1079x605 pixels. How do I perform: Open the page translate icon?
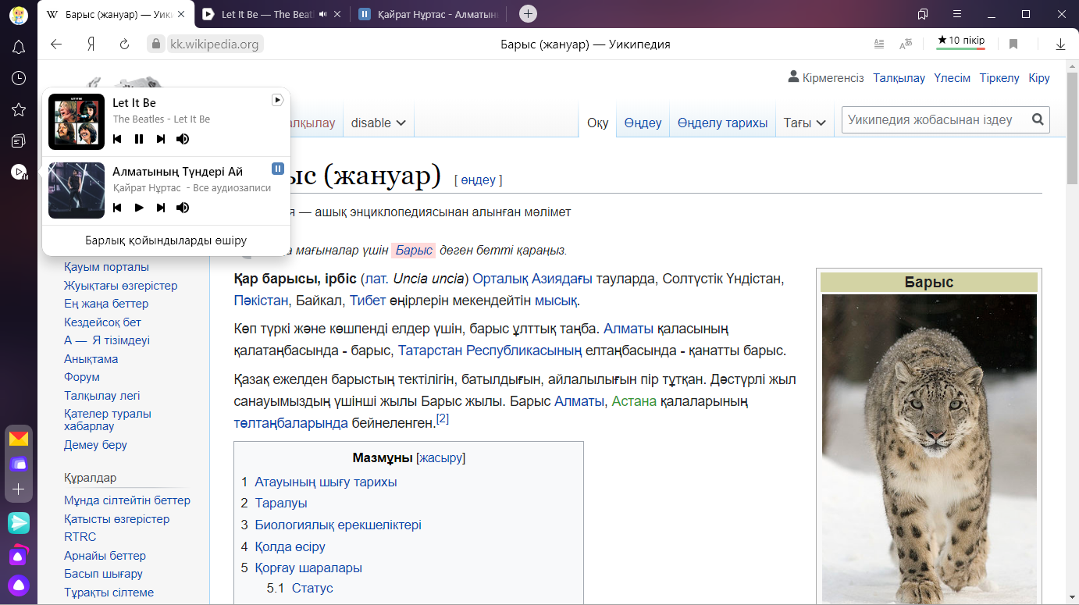click(x=906, y=44)
